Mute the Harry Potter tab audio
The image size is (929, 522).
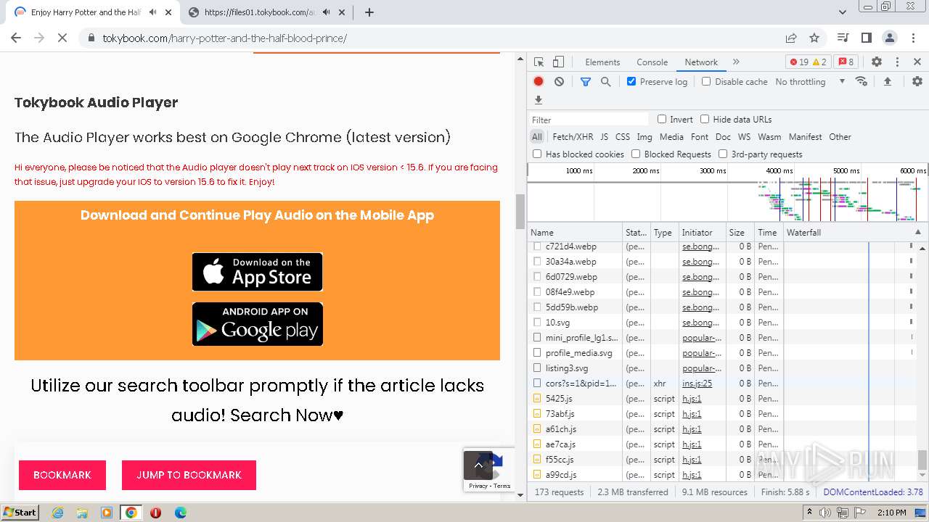point(153,12)
